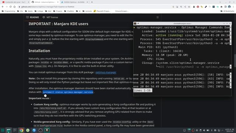Click 'active (running)' status in terminal
The height and width of the screenshot is (133, 236).
(169, 35)
